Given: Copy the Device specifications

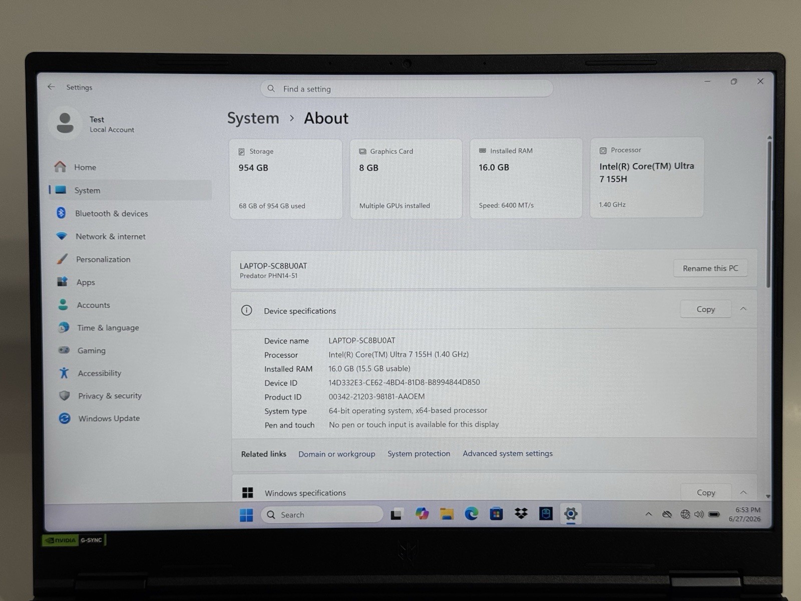Looking at the screenshot, I should pyautogui.click(x=705, y=310).
